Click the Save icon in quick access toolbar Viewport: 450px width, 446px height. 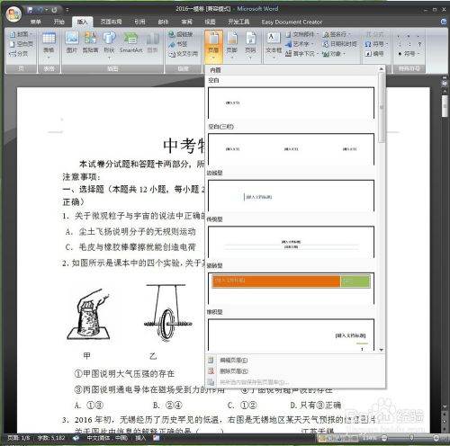[x=30, y=10]
